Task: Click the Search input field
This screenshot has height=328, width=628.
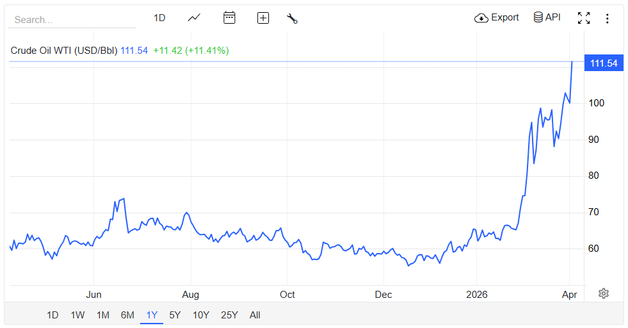Action: [72, 20]
